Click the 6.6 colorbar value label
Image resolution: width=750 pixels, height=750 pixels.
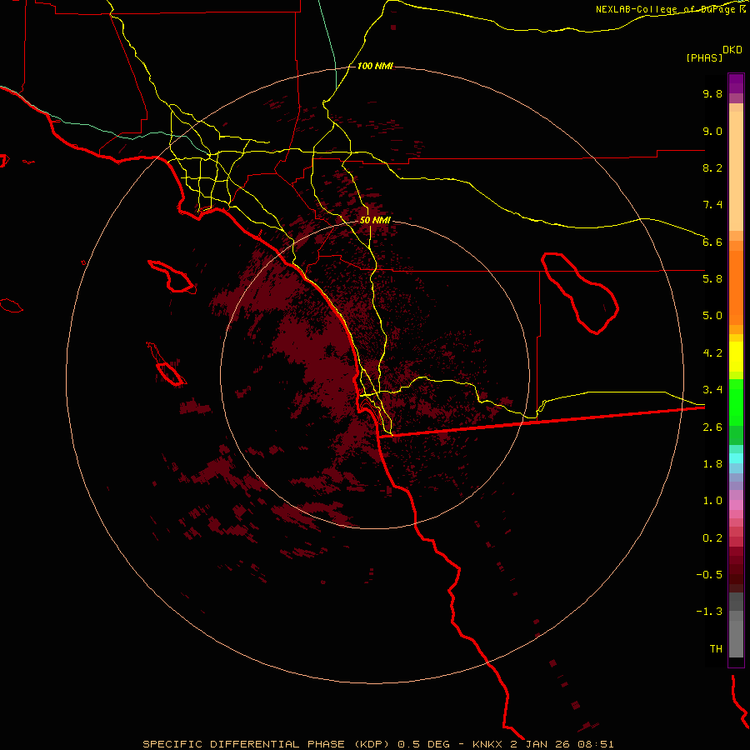coord(712,242)
